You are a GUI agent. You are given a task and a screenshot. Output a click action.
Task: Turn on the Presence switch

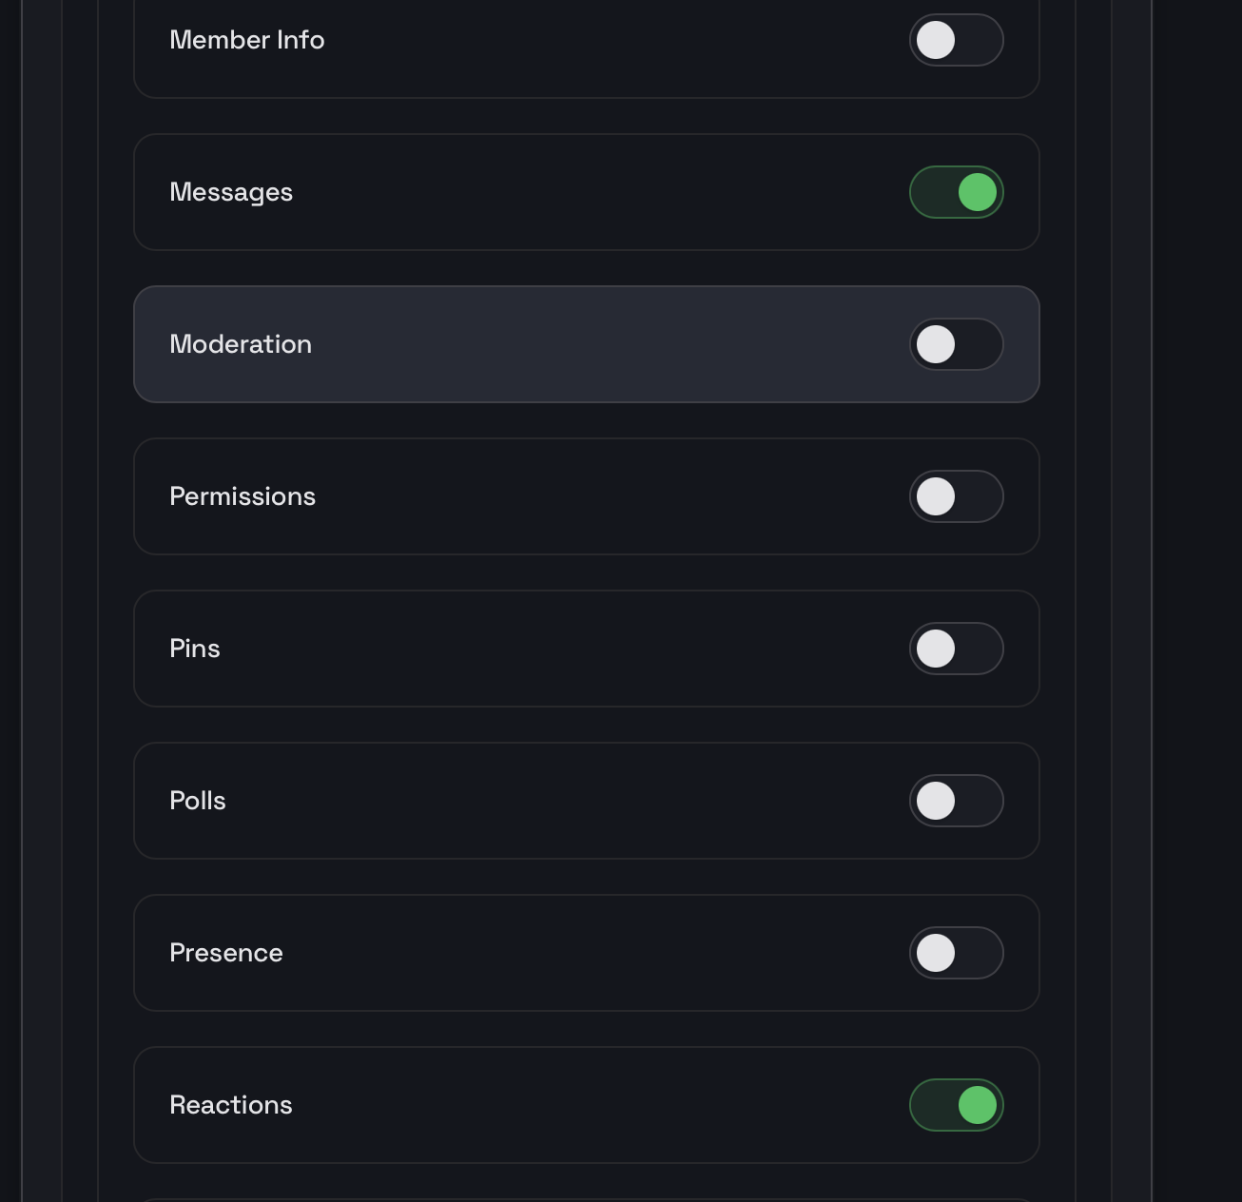tap(956, 953)
